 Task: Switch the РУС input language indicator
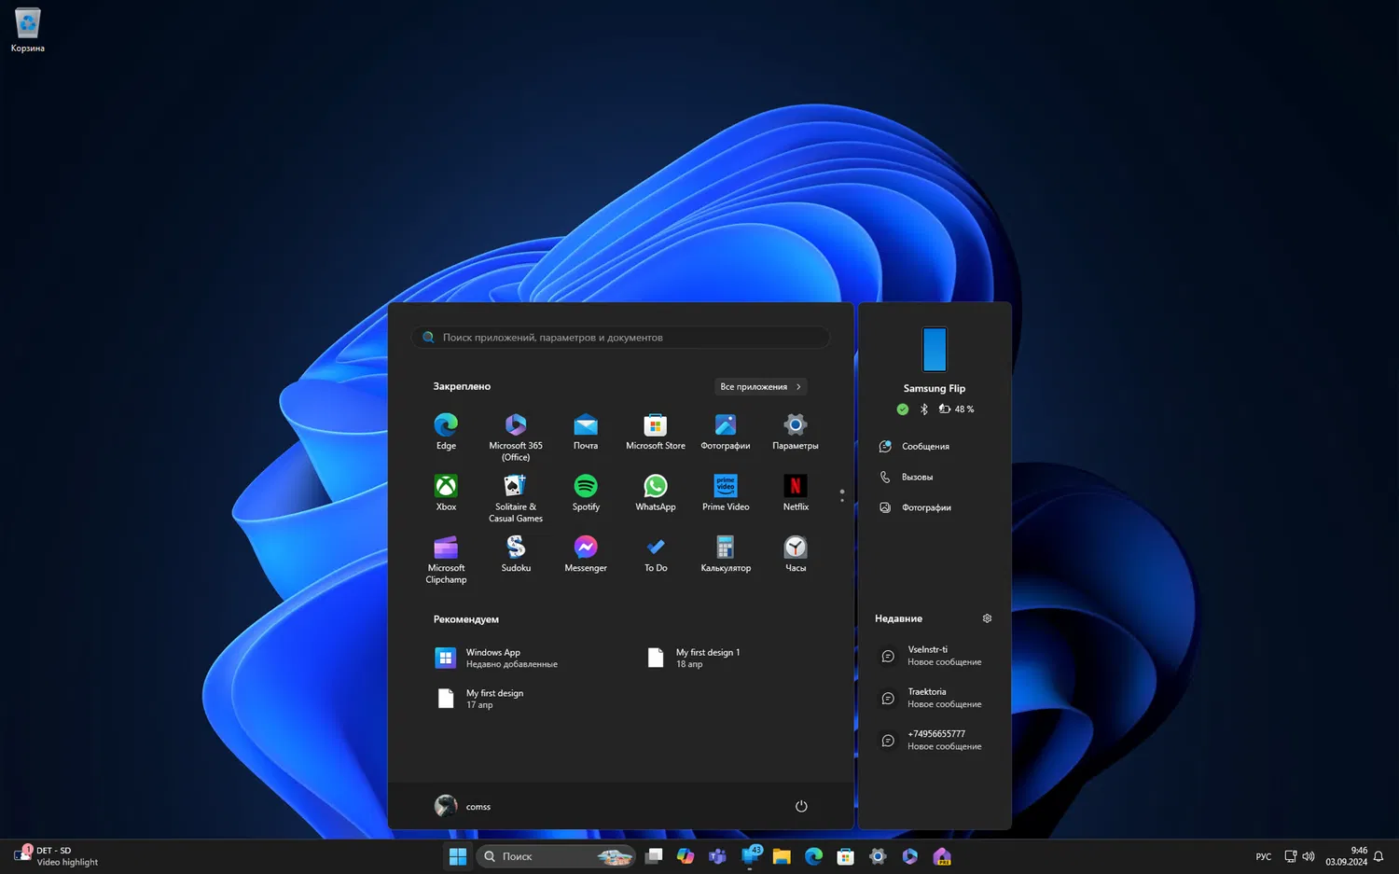(x=1263, y=856)
